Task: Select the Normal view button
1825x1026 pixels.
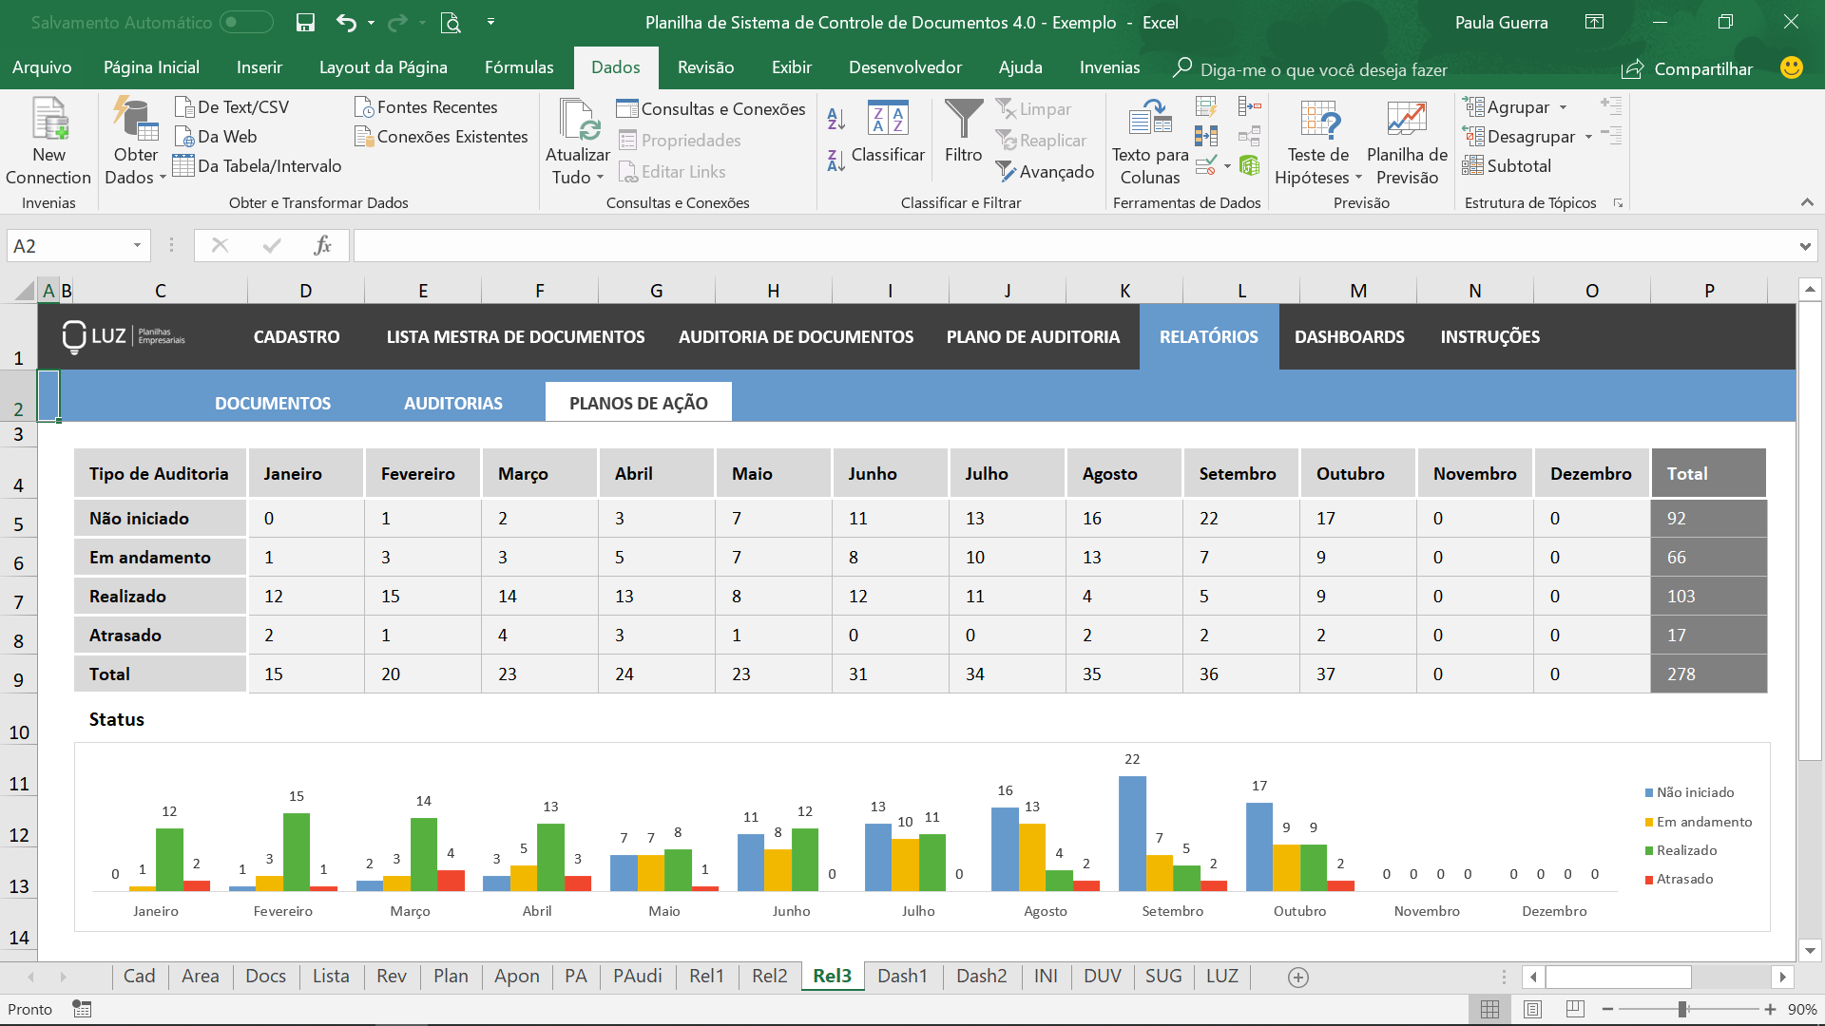Action: 1489,1009
